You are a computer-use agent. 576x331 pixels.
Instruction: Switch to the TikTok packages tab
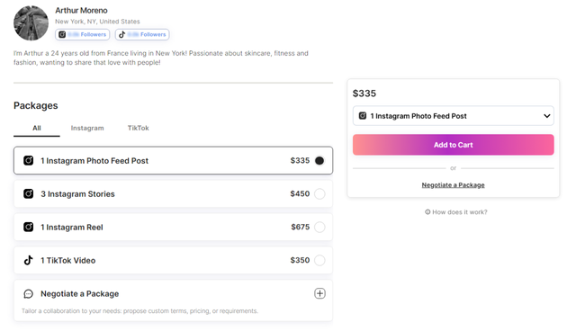(x=138, y=128)
